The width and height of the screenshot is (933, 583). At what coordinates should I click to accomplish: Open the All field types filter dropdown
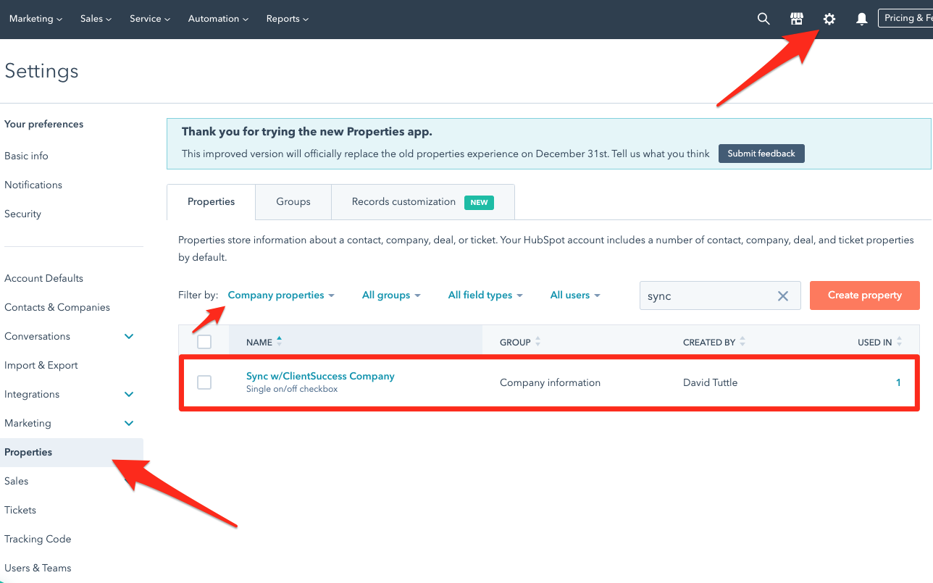(485, 295)
